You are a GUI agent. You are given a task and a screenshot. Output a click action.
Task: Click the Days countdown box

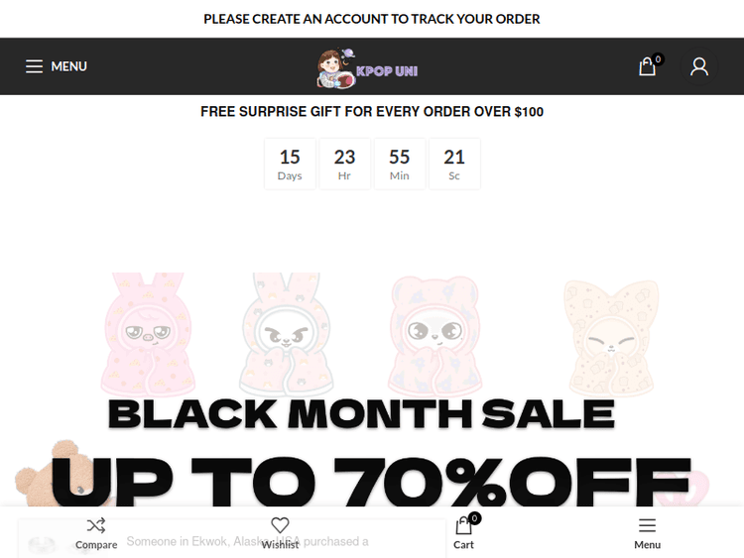pyautogui.click(x=290, y=164)
